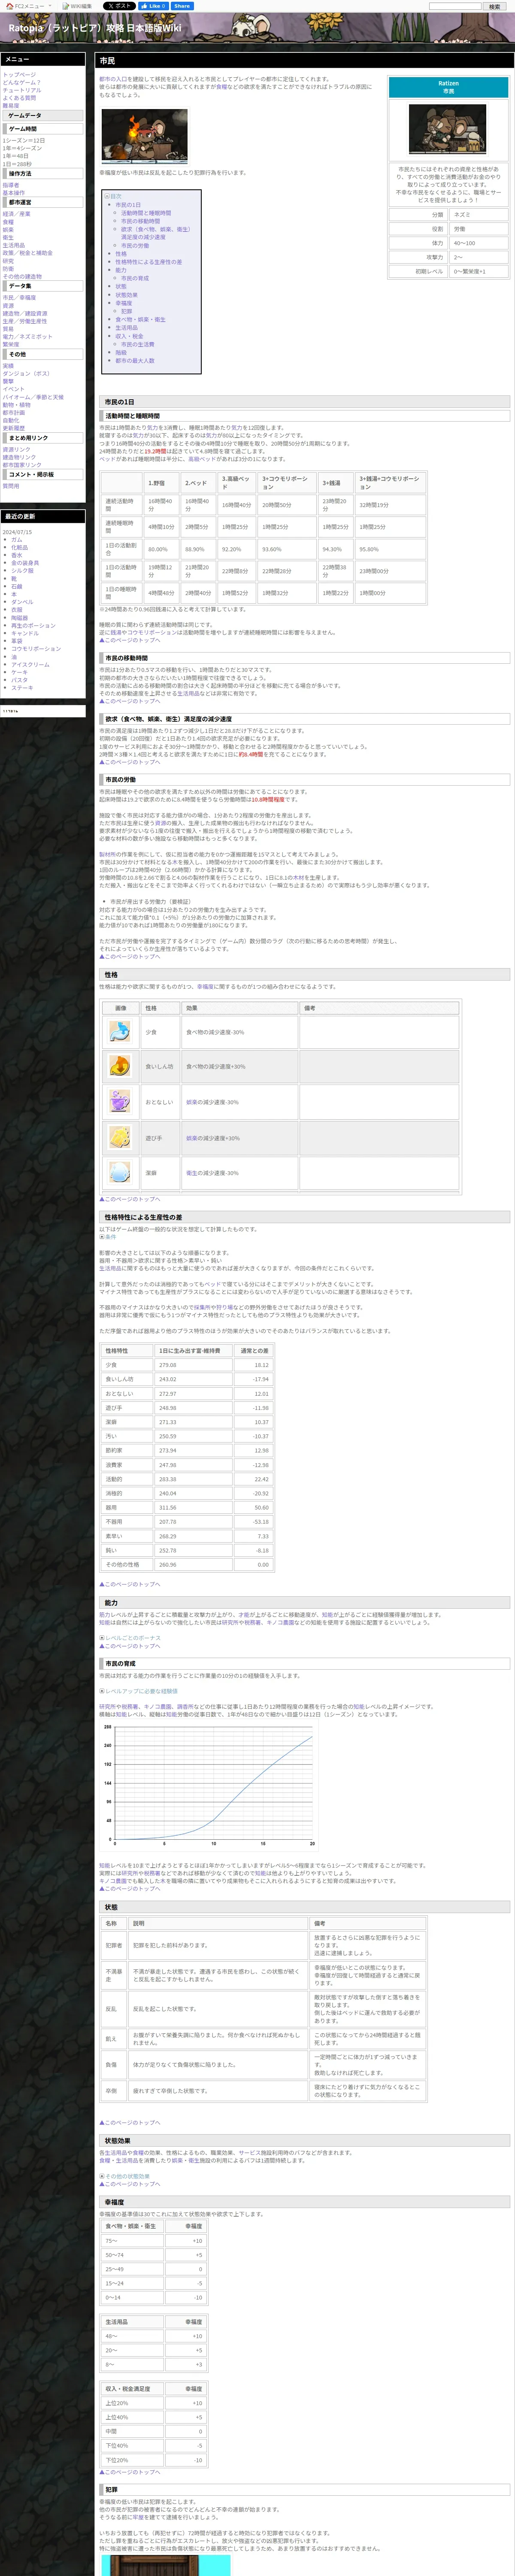This screenshot has height=2576, width=515.
Task: Open the Ratopia 攻略 日本語版Wiki title link
Action: tap(94, 28)
